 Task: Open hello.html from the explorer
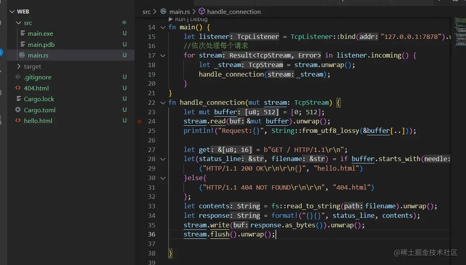point(38,121)
